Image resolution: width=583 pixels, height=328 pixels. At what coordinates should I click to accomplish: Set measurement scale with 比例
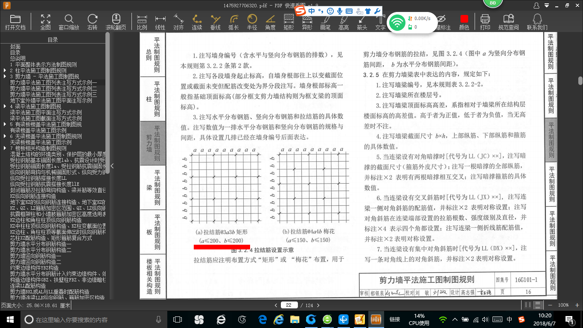pos(142,22)
